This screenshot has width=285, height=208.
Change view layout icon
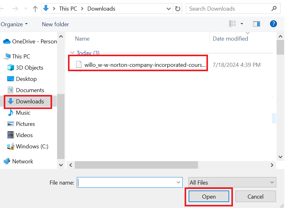coord(233,24)
